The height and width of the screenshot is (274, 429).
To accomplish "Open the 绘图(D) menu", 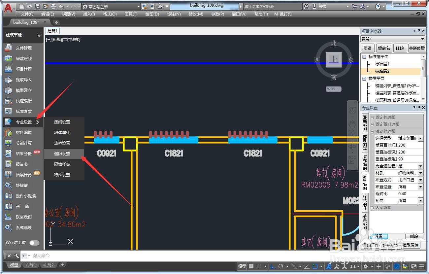I will (152, 14).
